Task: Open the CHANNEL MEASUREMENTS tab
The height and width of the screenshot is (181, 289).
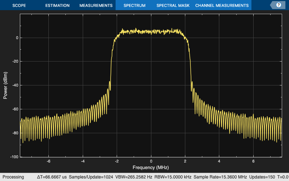Action: pos(222,5)
